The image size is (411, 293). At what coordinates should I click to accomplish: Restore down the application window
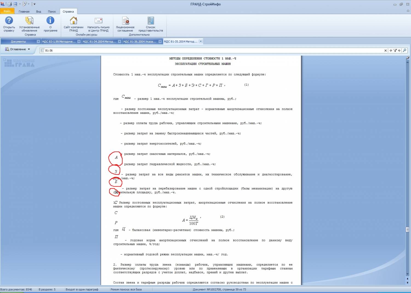[401, 4]
